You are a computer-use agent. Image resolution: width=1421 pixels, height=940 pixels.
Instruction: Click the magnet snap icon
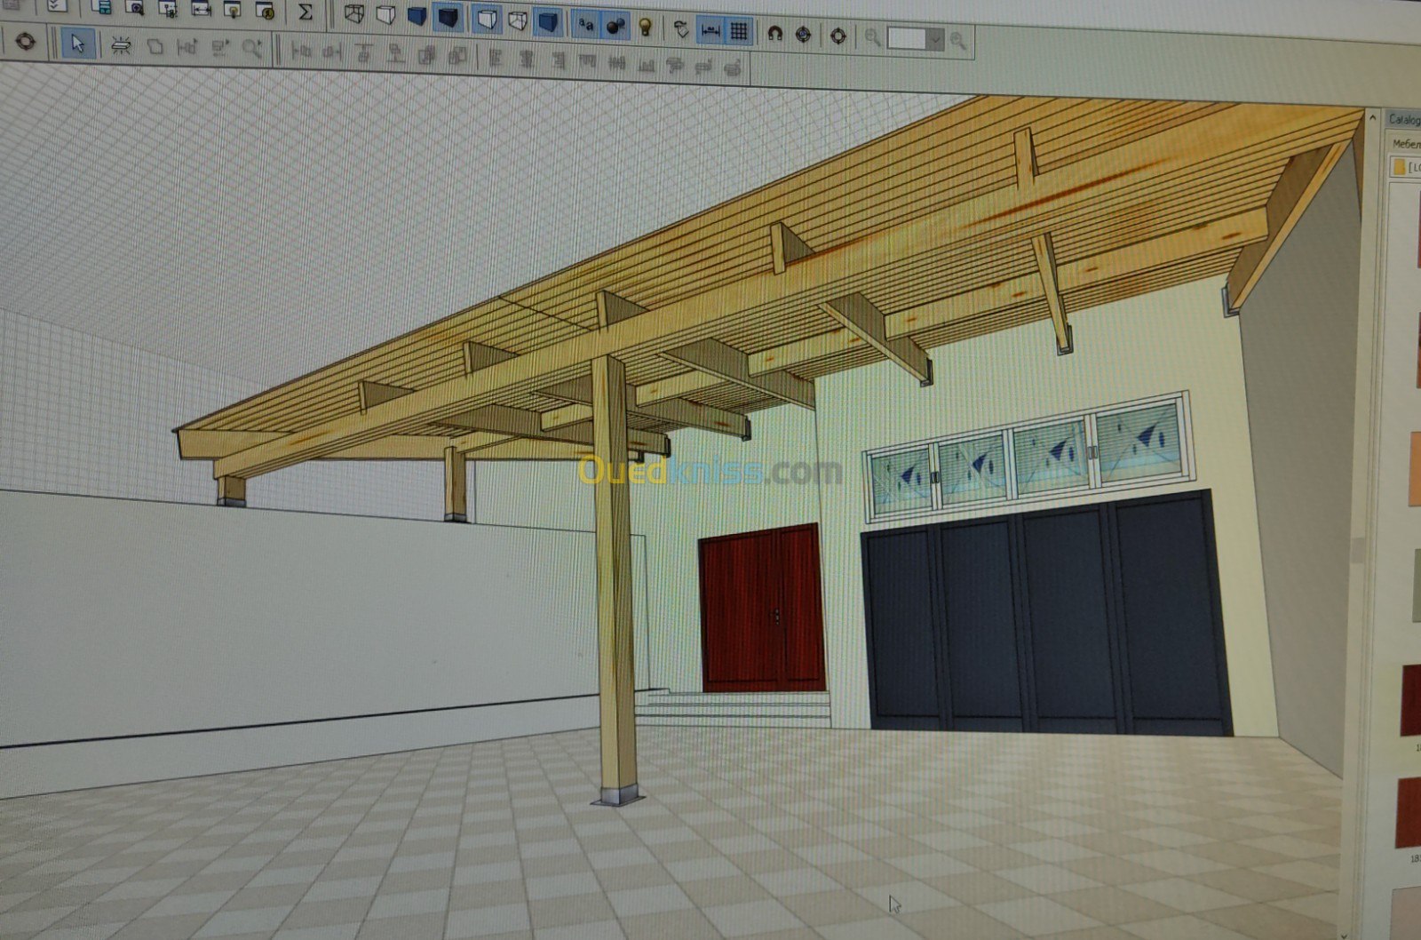[x=774, y=34]
